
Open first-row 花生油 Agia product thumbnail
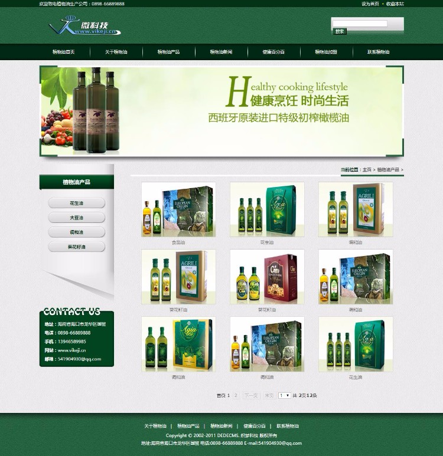[x=267, y=209]
